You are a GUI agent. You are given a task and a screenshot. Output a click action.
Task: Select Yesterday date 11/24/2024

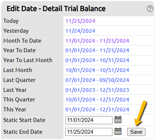[x=80, y=31]
